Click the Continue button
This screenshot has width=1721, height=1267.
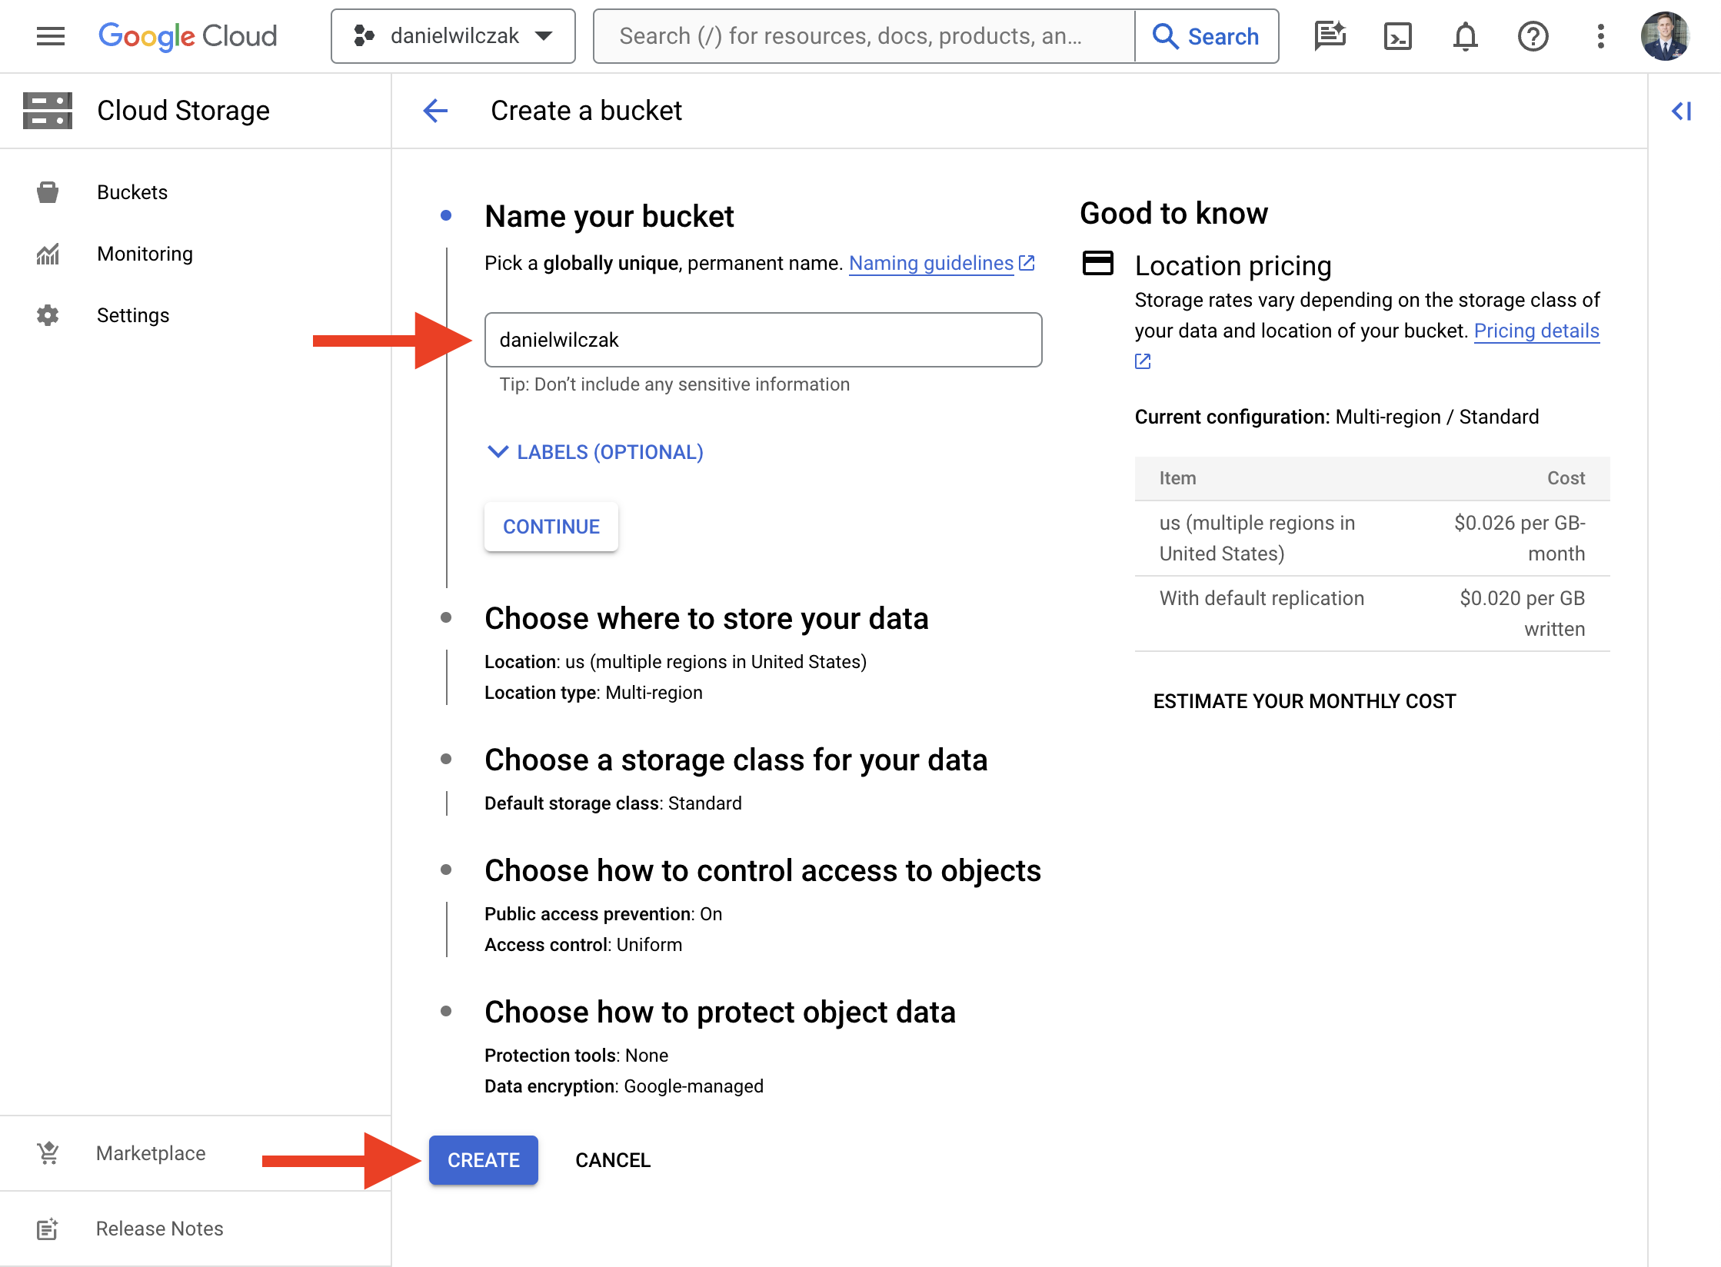click(551, 527)
